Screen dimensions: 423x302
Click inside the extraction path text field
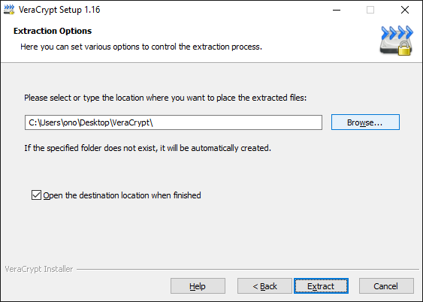[x=174, y=122]
